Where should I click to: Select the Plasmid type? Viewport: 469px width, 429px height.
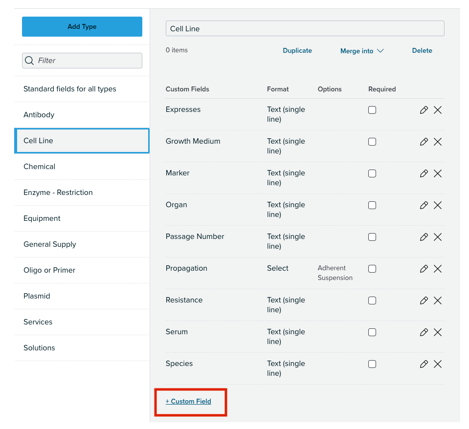click(x=82, y=296)
